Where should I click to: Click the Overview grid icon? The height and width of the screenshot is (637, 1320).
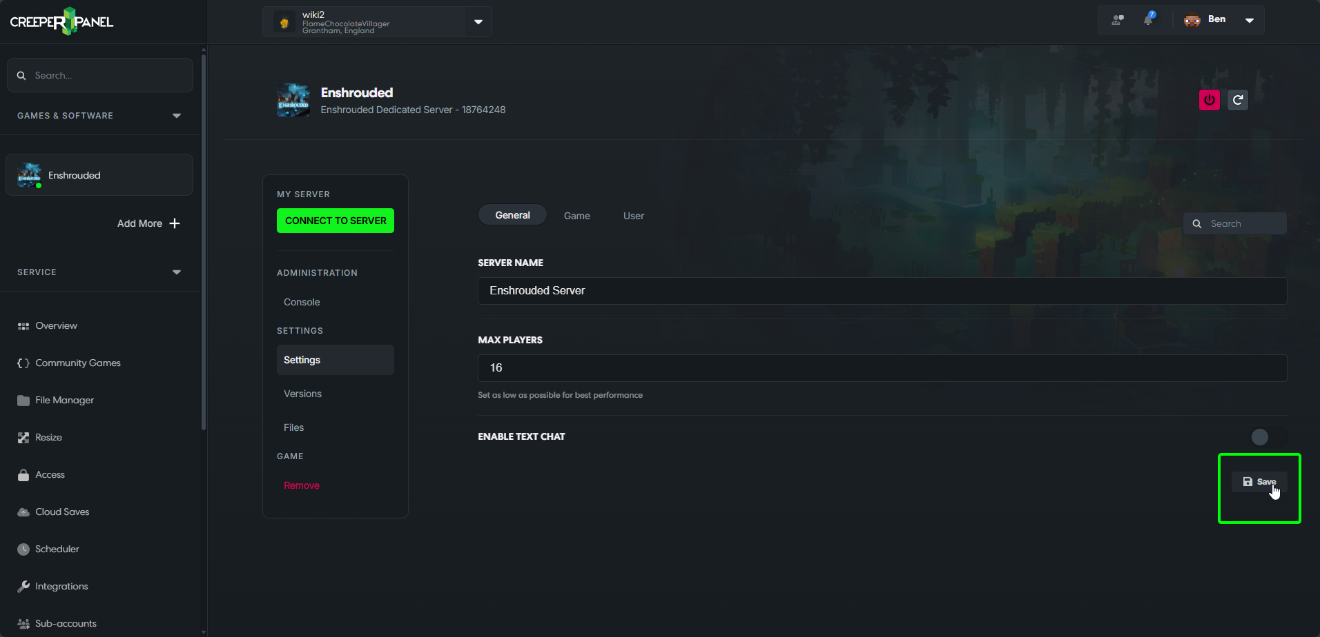pos(23,326)
